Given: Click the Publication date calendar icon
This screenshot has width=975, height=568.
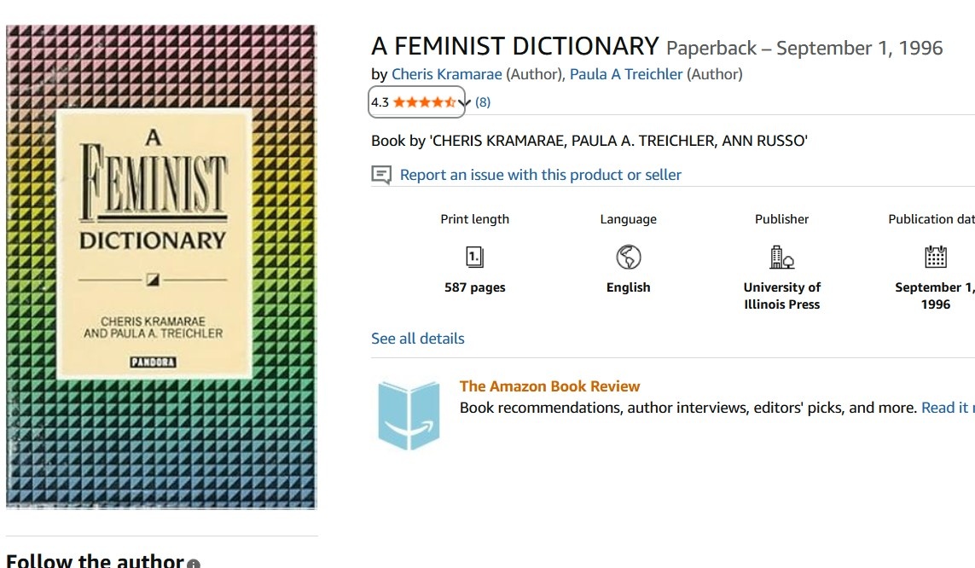Looking at the screenshot, I should 935,256.
